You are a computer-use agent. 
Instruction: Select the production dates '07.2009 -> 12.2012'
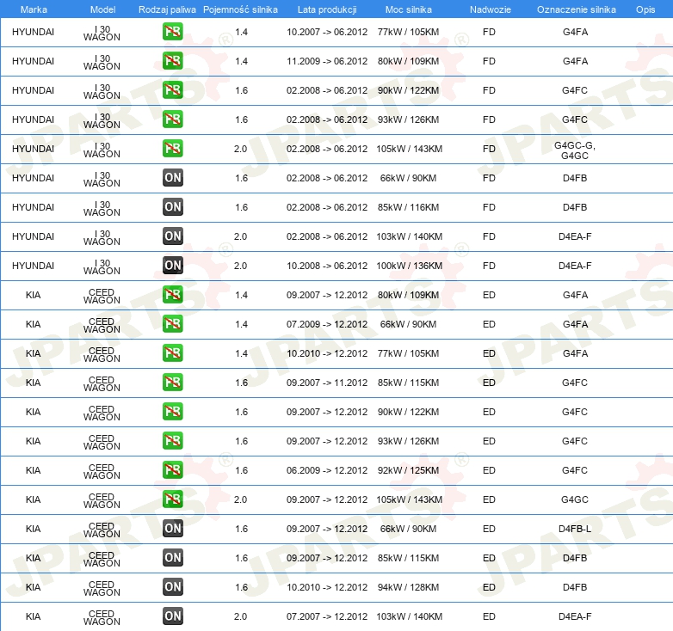tap(327, 324)
